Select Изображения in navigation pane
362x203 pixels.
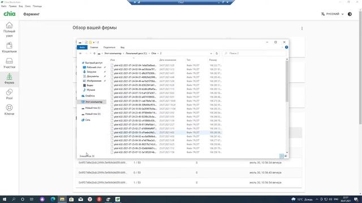pos(94,81)
